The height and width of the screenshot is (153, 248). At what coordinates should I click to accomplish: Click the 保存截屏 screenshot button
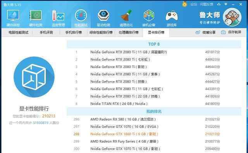pyautogui.click(x=231, y=32)
